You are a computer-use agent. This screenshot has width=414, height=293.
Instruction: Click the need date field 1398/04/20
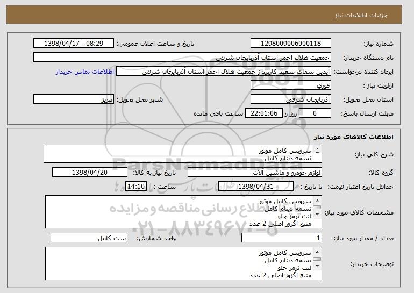(x=90, y=173)
